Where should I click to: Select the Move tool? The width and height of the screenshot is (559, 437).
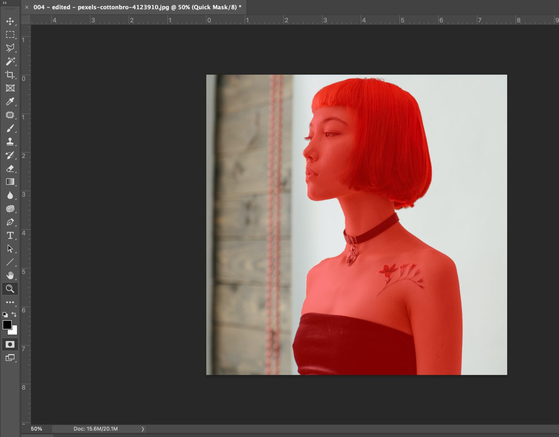(10, 21)
